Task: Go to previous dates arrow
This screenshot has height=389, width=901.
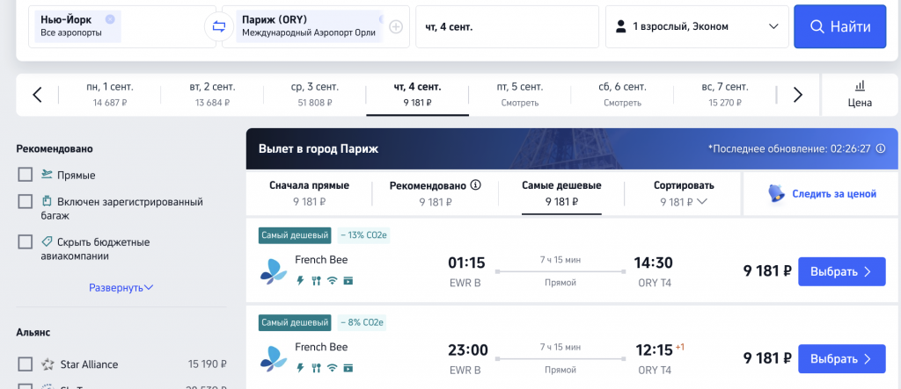Action: [37, 95]
